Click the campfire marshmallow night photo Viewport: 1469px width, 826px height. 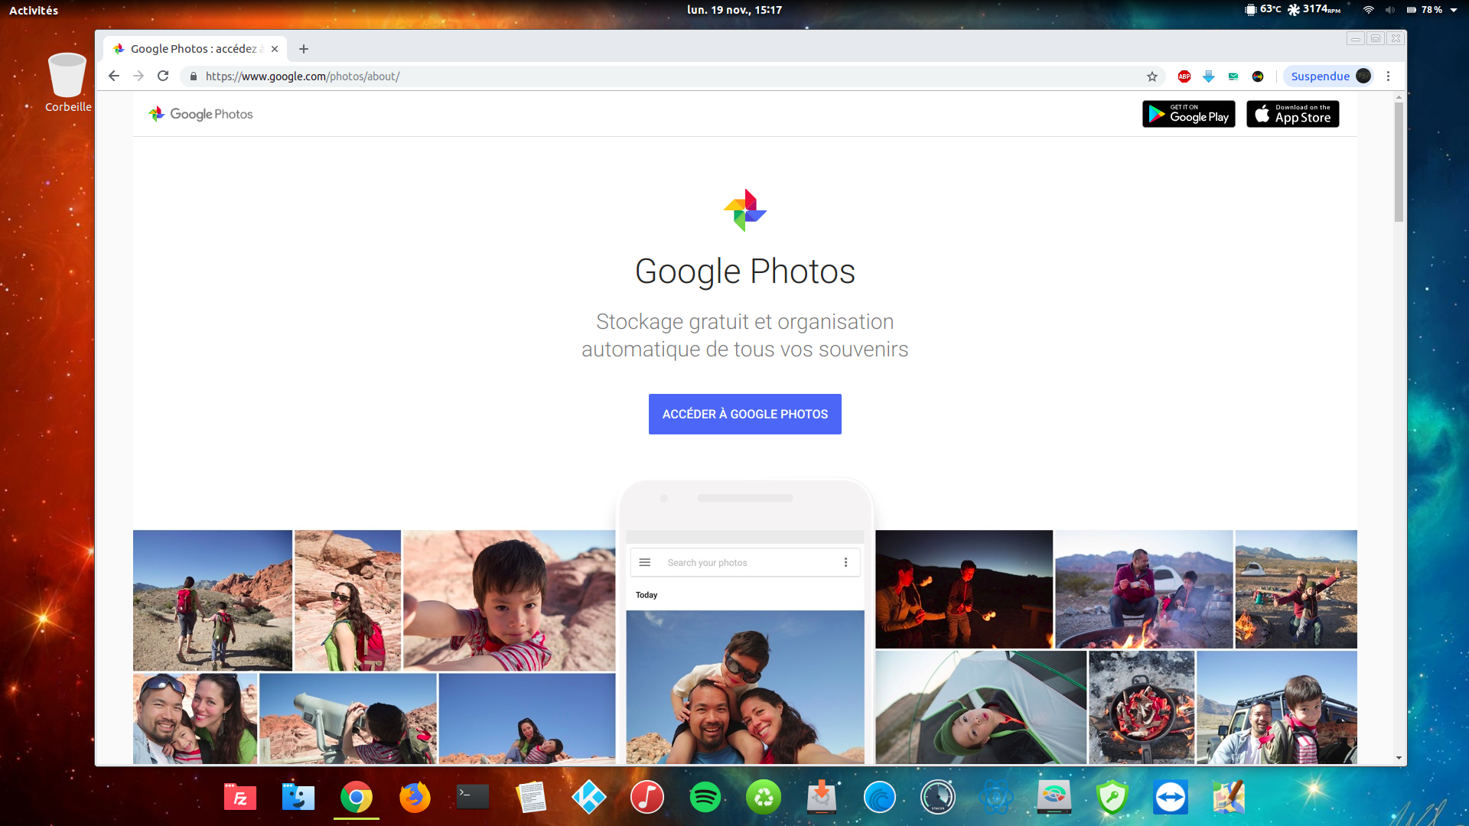click(x=964, y=589)
